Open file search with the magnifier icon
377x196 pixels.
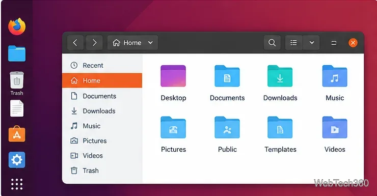272,43
